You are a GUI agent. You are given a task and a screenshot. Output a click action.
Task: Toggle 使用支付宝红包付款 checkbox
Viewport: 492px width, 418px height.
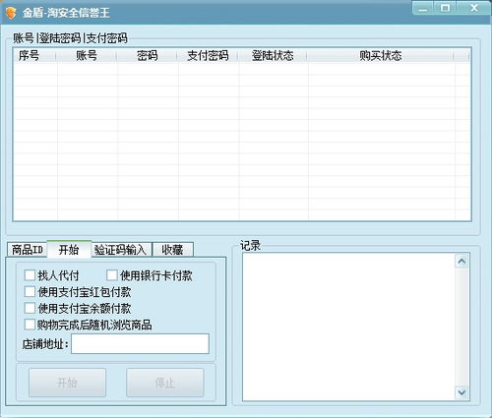30,292
